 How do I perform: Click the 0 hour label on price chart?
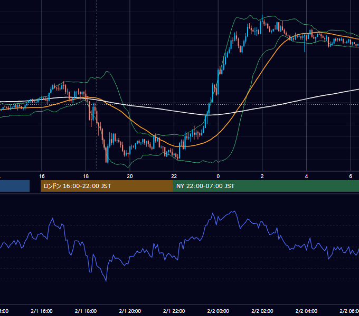point(218,176)
